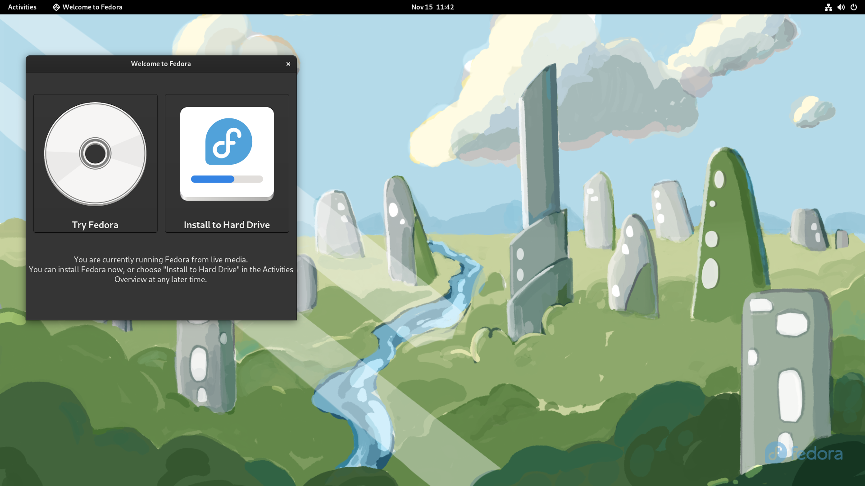865x486 pixels.
Task: Open the clock and calendar panel
Action: [432, 7]
